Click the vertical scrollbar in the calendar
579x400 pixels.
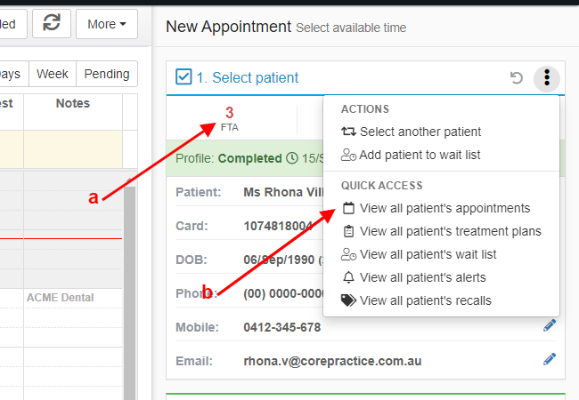point(129,292)
